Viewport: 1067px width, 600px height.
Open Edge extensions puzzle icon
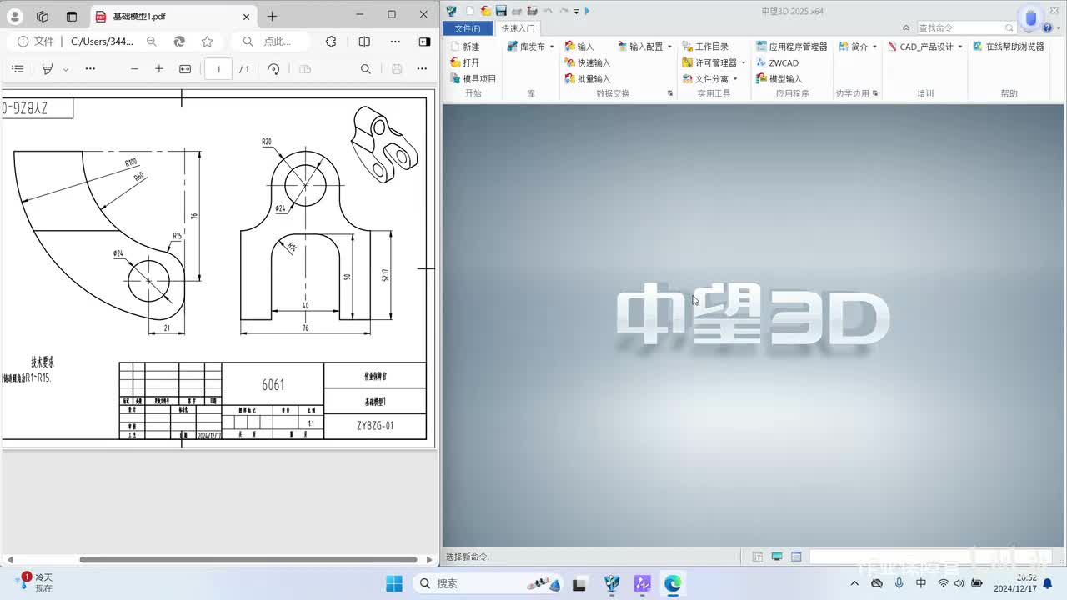click(x=331, y=42)
